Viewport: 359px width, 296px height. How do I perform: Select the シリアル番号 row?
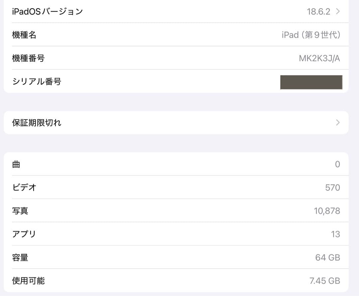(x=133, y=82)
